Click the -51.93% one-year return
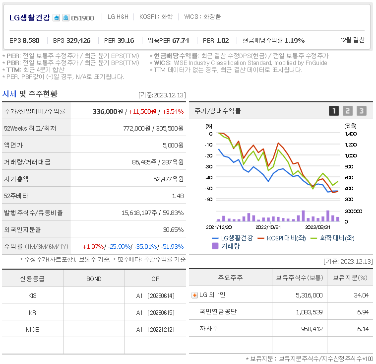376x364 pixels. point(172,247)
